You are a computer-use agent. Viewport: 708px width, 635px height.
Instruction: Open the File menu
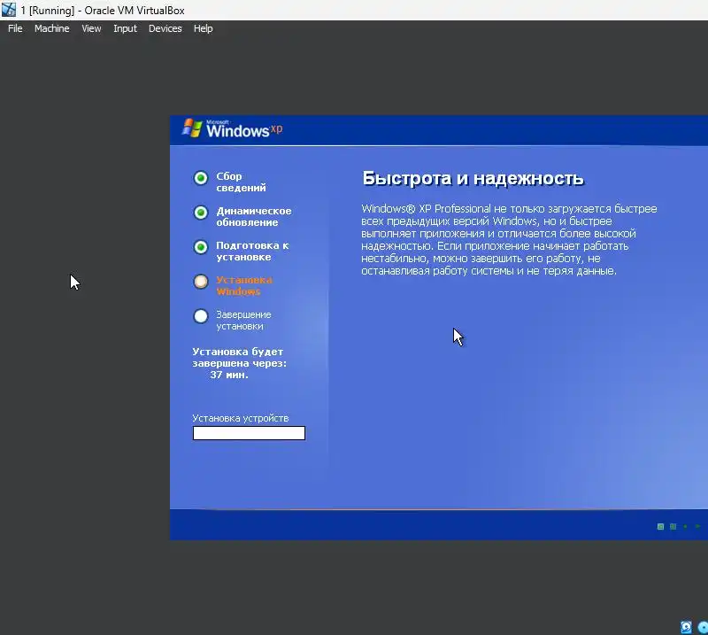(15, 28)
